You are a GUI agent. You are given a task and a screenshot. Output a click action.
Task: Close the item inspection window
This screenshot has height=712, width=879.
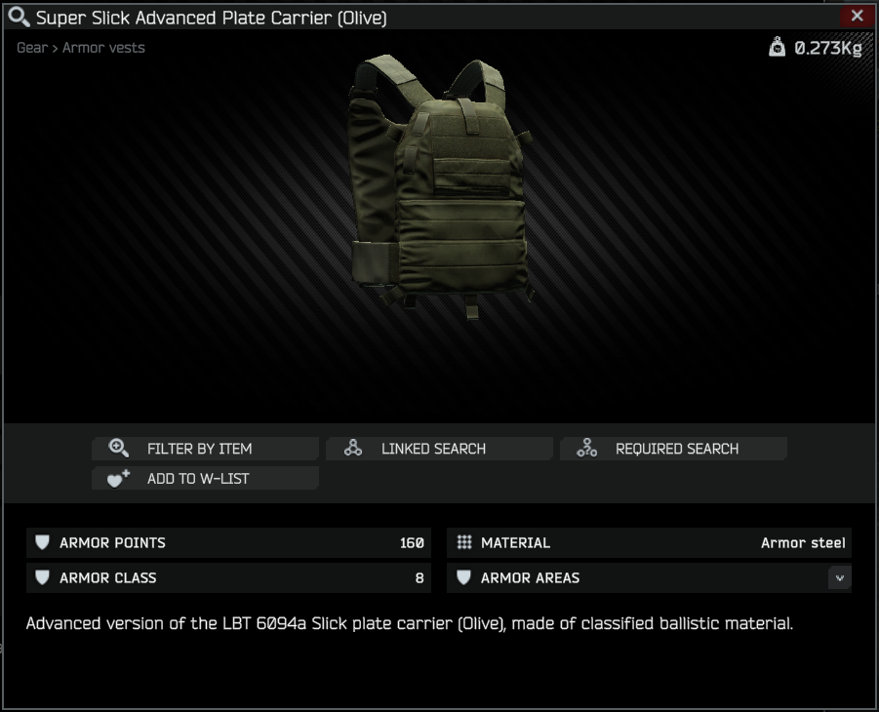pos(857,16)
